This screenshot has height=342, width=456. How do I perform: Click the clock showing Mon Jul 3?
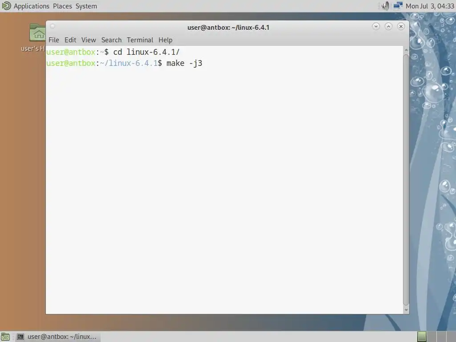click(430, 6)
